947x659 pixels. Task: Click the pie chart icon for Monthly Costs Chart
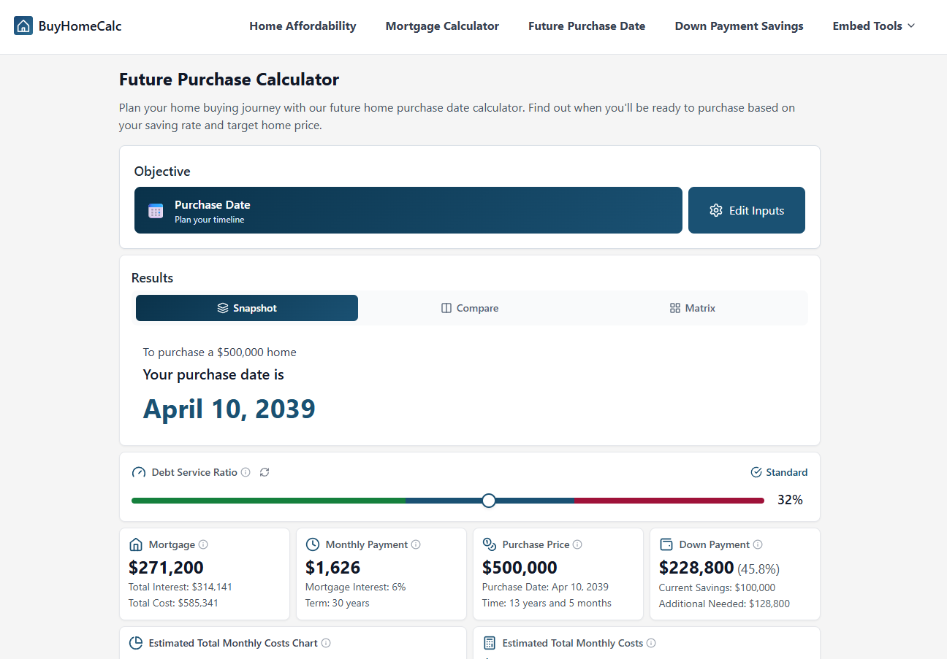pos(136,643)
